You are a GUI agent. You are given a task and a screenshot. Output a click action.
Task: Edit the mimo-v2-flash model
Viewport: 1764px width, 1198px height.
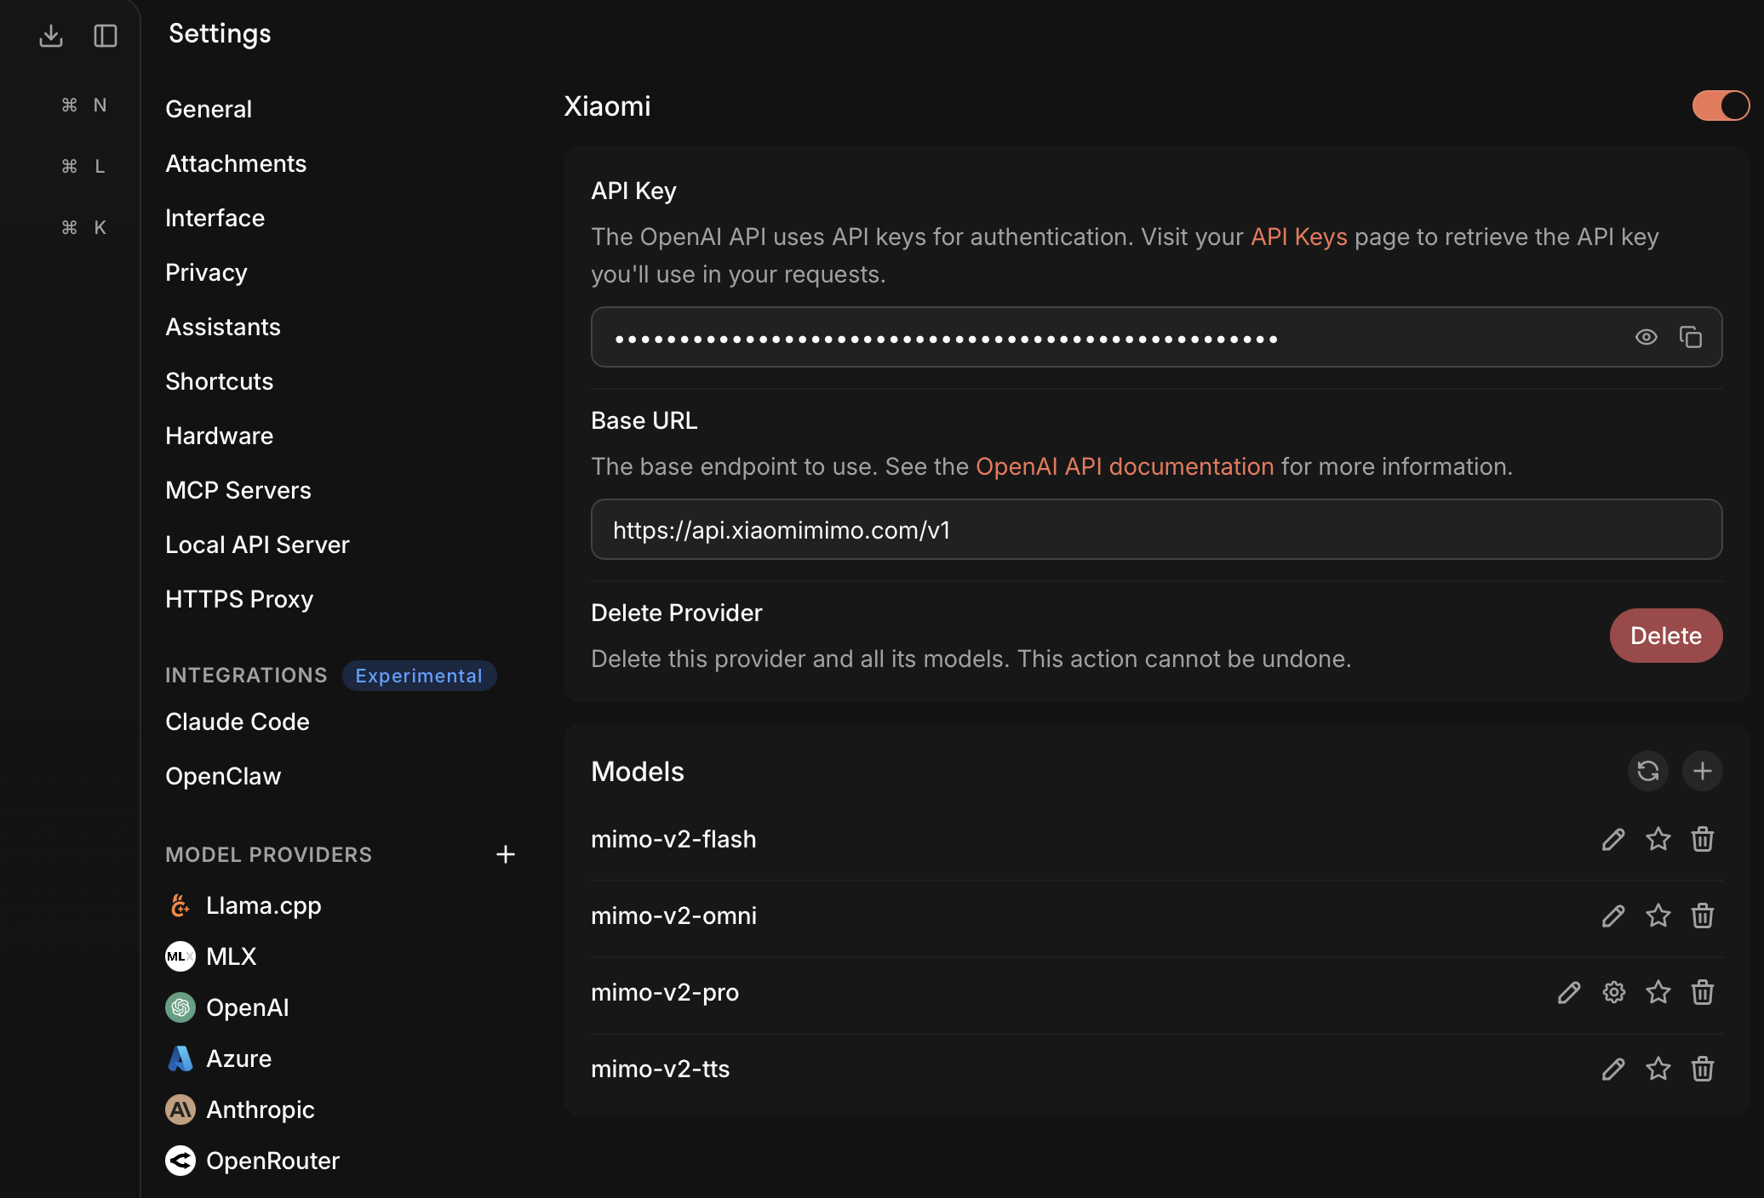1612,839
